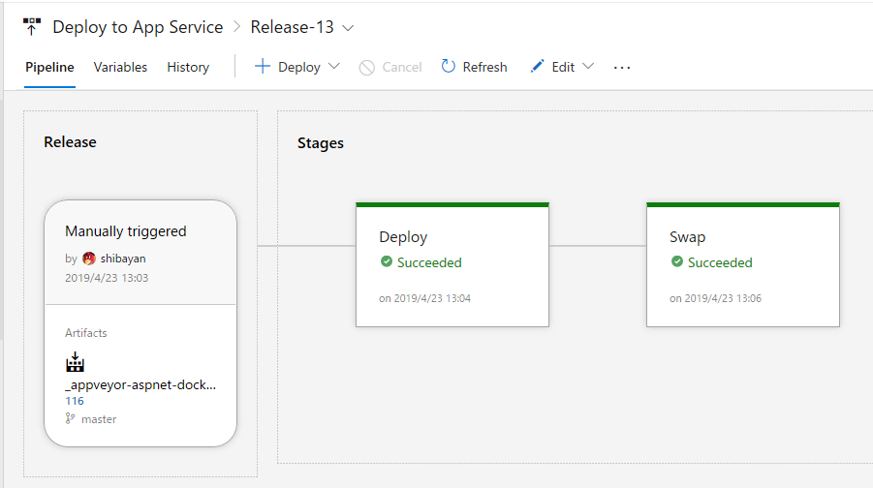Image resolution: width=873 pixels, height=488 pixels.
Task: Click the green Succeeded checkmark on Swap stage
Action: click(x=676, y=262)
